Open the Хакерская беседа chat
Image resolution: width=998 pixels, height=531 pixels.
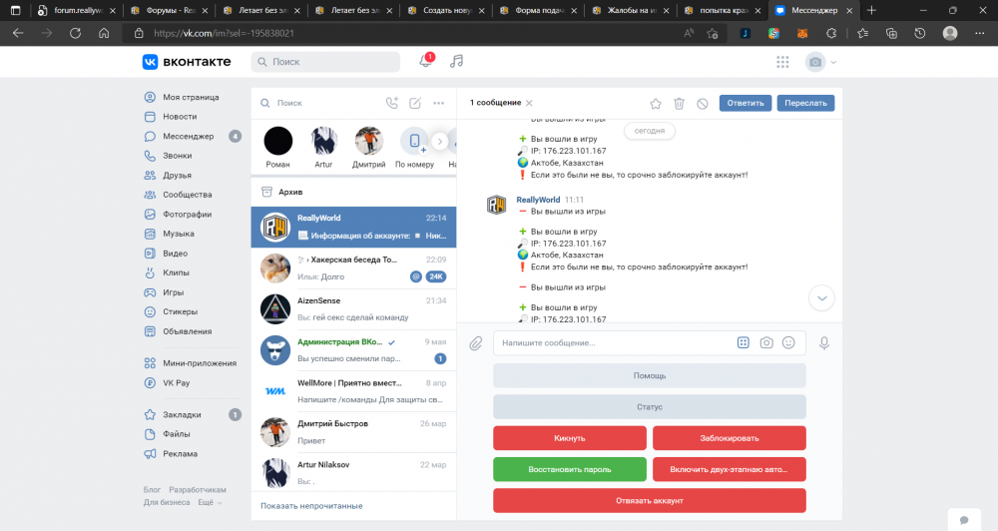354,268
